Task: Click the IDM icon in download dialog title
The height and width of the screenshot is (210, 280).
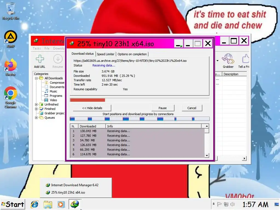Action: (72, 43)
